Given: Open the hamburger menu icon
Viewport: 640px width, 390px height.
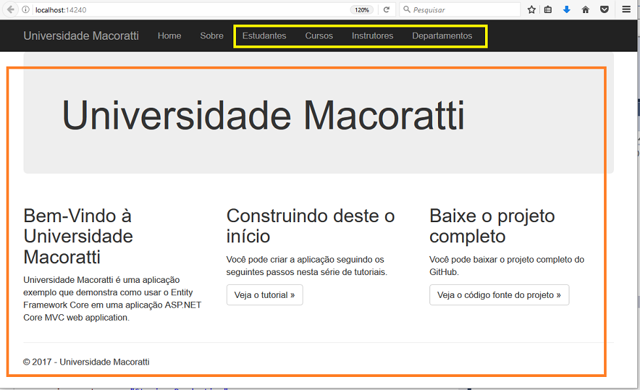Looking at the screenshot, I should (626, 9).
